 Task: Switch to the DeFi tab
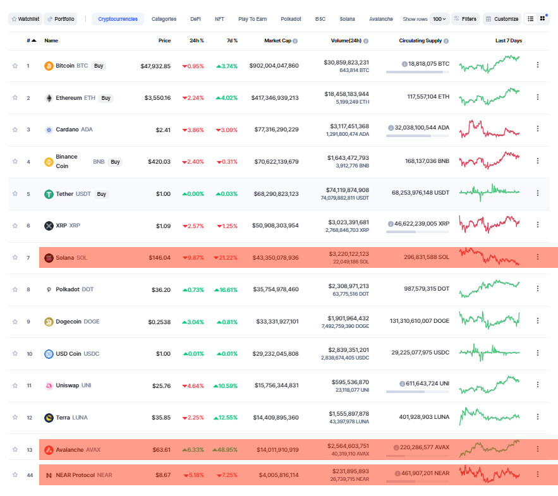pyautogui.click(x=195, y=19)
